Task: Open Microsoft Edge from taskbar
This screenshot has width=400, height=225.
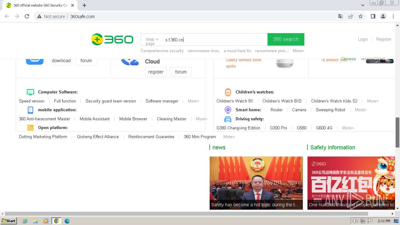Action: 67,221
